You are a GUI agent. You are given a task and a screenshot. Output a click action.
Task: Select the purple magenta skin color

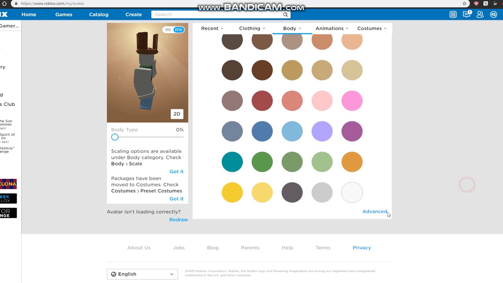coord(352,131)
